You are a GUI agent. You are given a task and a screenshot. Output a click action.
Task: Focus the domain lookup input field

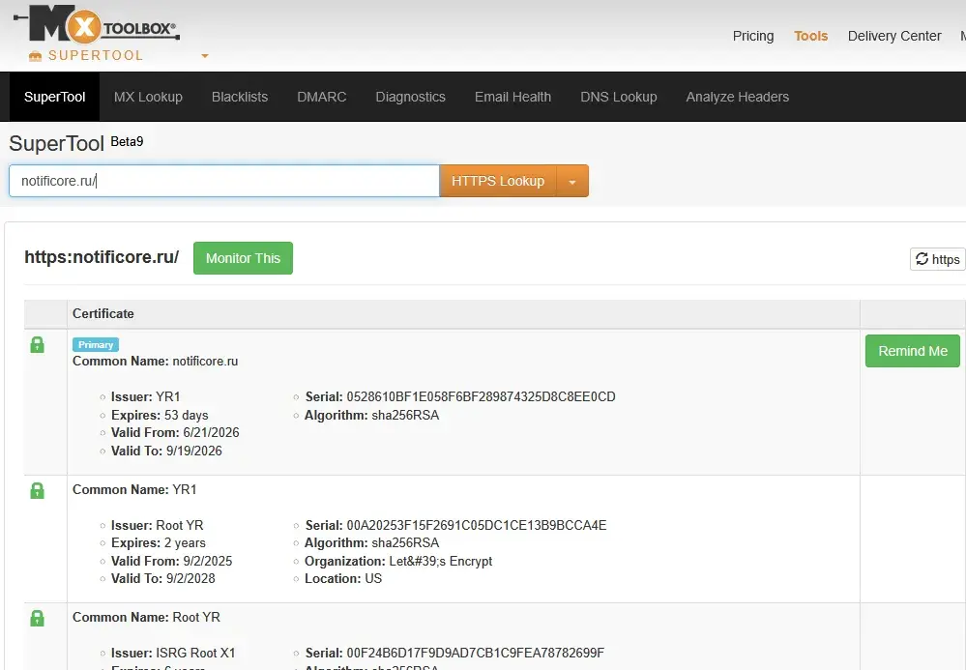[x=224, y=181]
